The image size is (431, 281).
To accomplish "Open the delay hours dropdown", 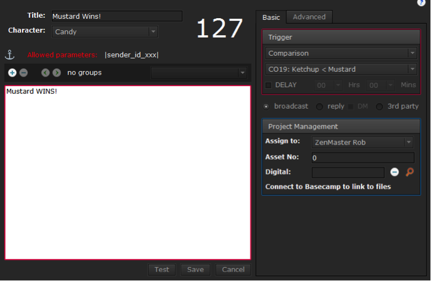I will click(328, 85).
